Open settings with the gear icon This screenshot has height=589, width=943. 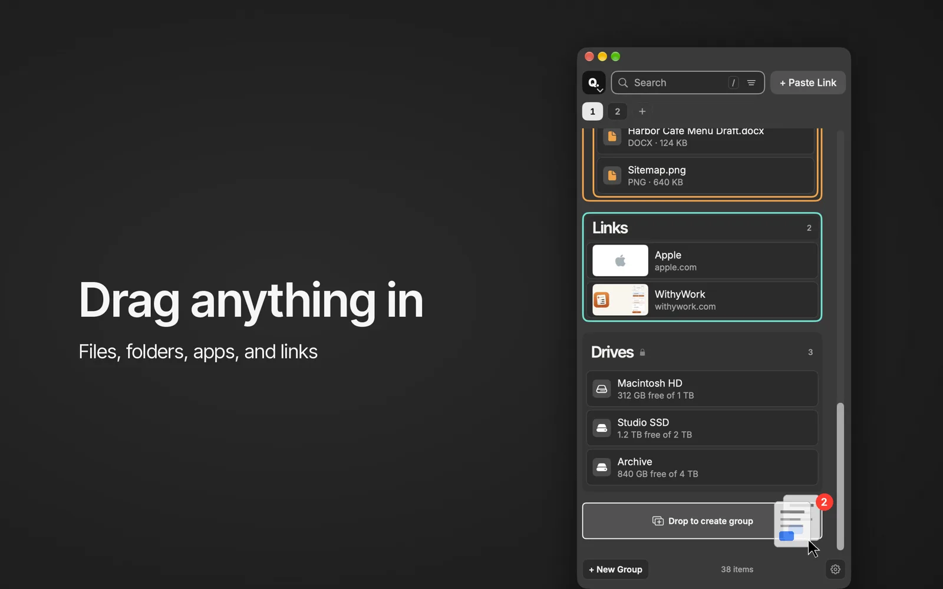835,570
